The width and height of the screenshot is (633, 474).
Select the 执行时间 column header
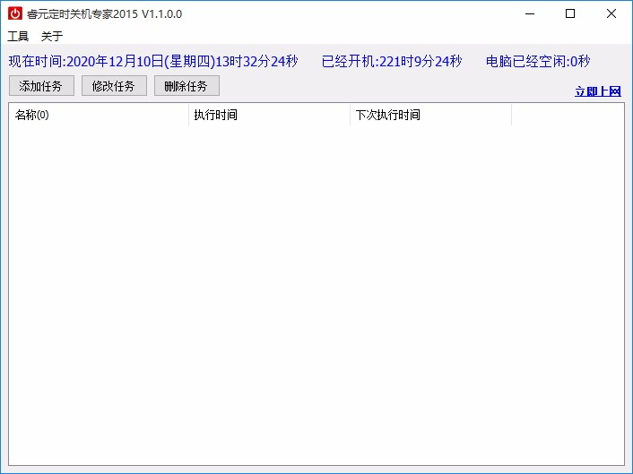coord(269,115)
